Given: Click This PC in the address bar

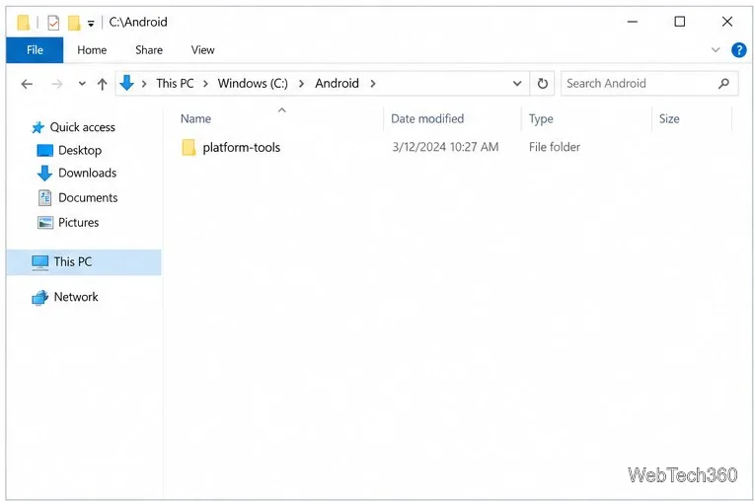Looking at the screenshot, I should pos(175,84).
